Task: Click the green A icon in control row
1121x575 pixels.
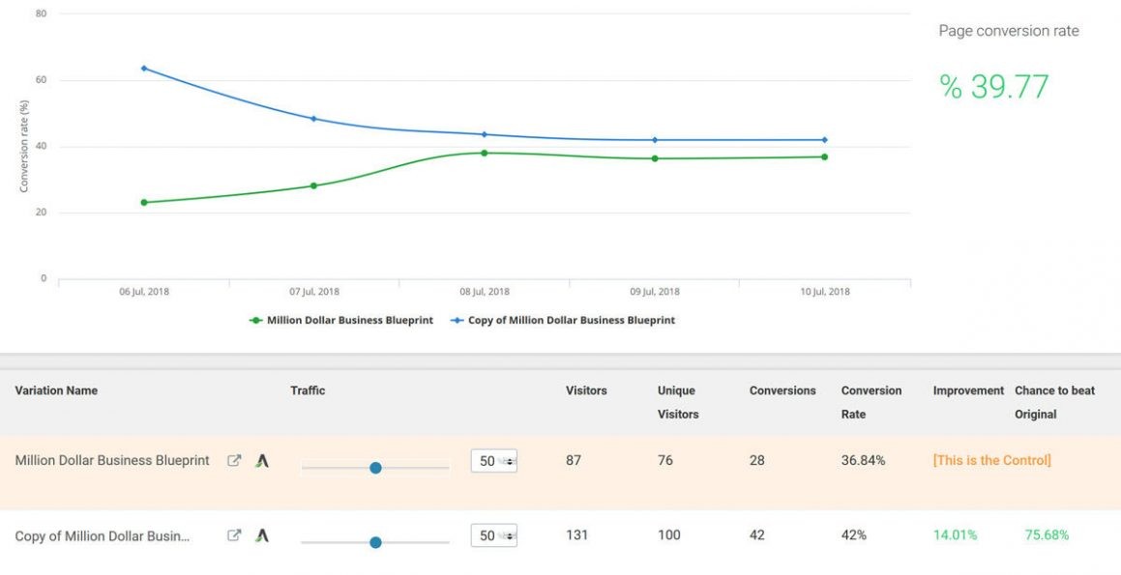Action: [x=262, y=461]
